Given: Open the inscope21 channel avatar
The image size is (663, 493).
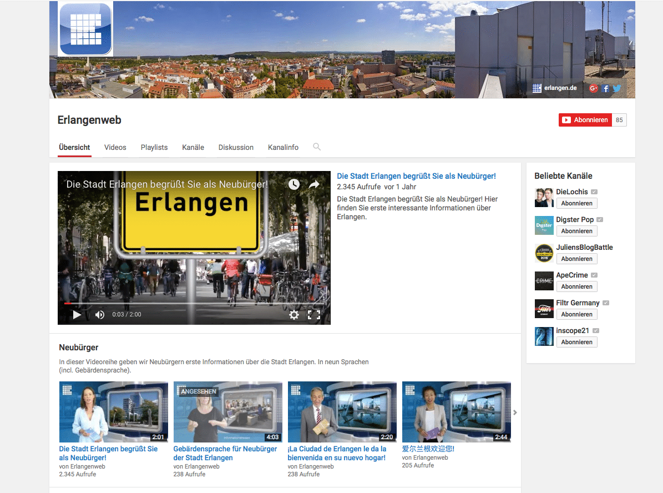Looking at the screenshot, I should [x=544, y=336].
